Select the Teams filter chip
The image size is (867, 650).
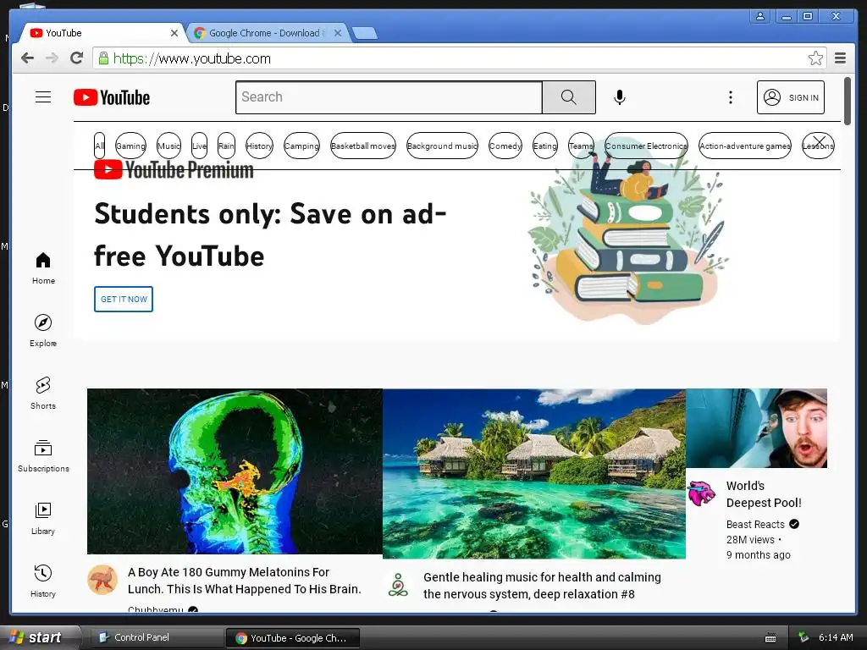(x=581, y=146)
